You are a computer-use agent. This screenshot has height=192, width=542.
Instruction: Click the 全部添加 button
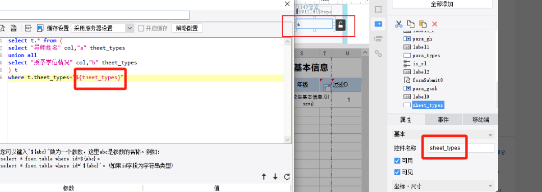[x=442, y=4]
